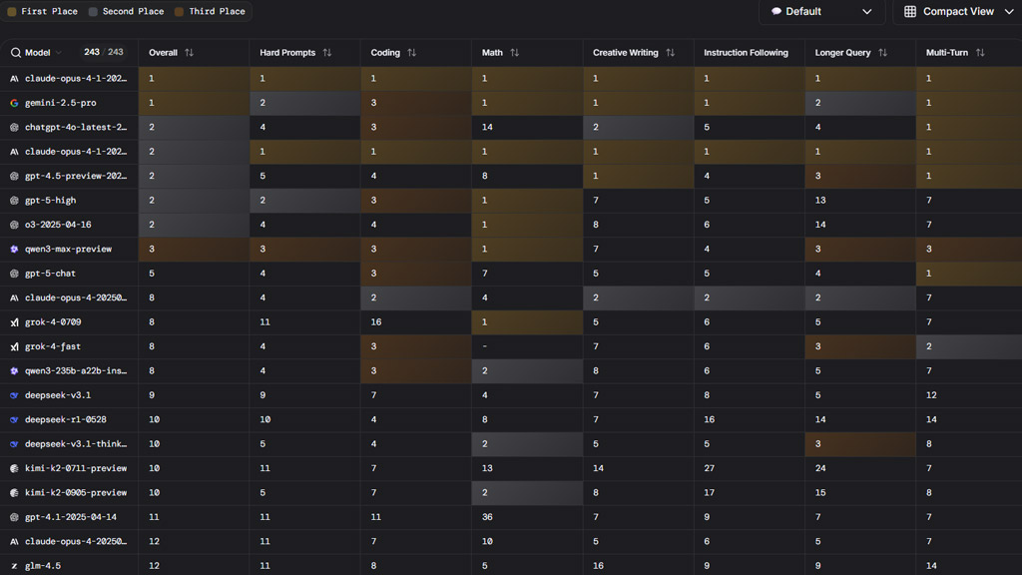The height and width of the screenshot is (575, 1022).
Task: Click the OpenAI logo for o3-2025-04-16
Action: tap(14, 225)
